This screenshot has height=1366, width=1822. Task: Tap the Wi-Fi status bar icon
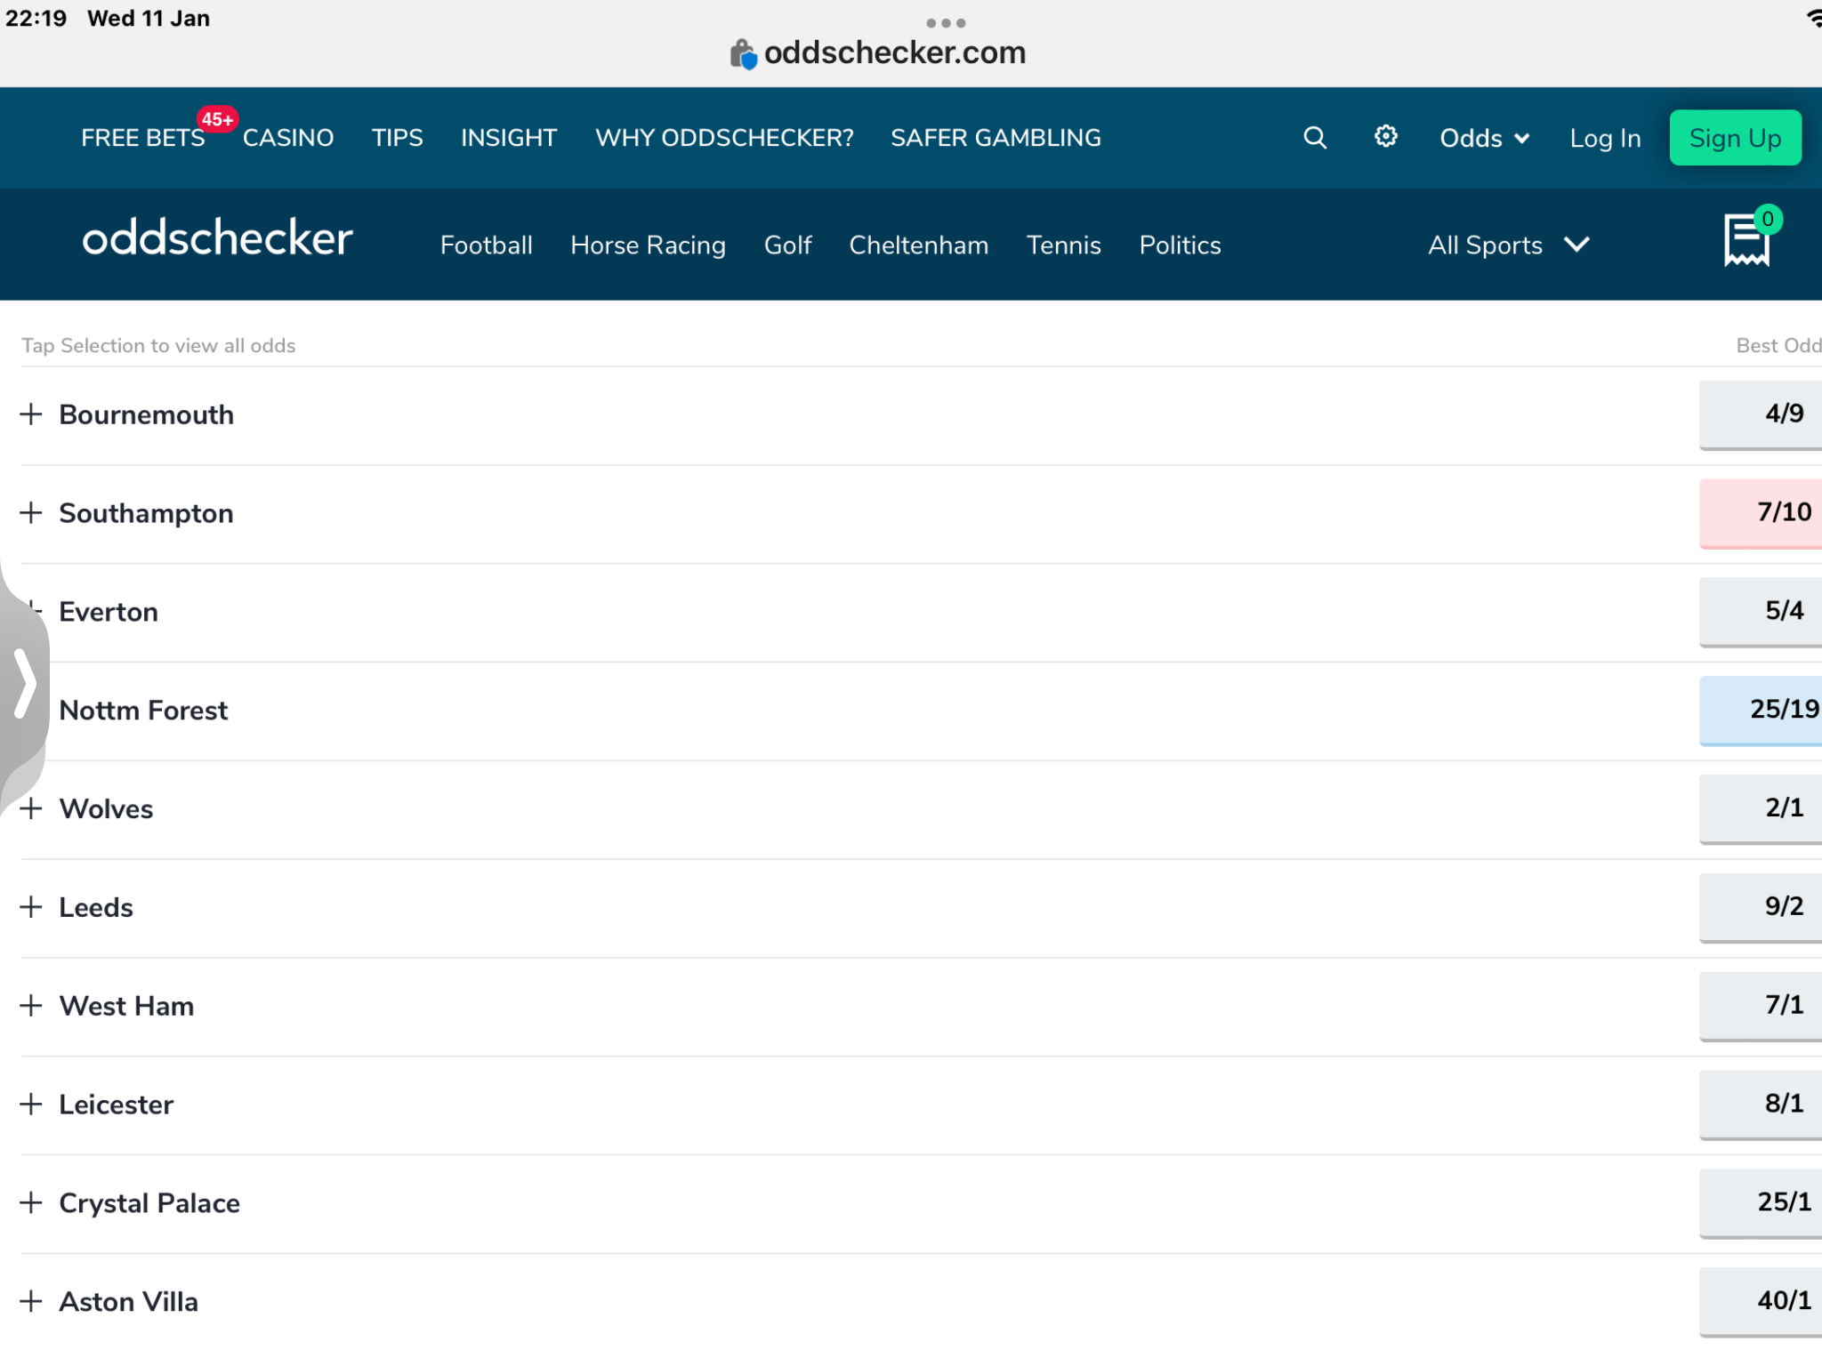point(1813,18)
